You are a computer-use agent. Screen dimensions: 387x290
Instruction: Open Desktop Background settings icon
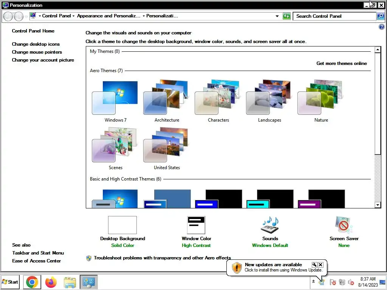pyautogui.click(x=122, y=225)
